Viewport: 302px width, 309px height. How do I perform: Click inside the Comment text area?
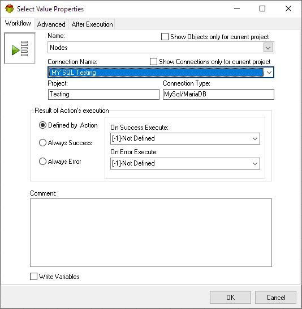click(x=151, y=232)
